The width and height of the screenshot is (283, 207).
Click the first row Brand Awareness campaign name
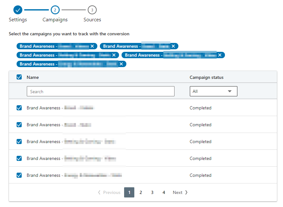[61, 108]
